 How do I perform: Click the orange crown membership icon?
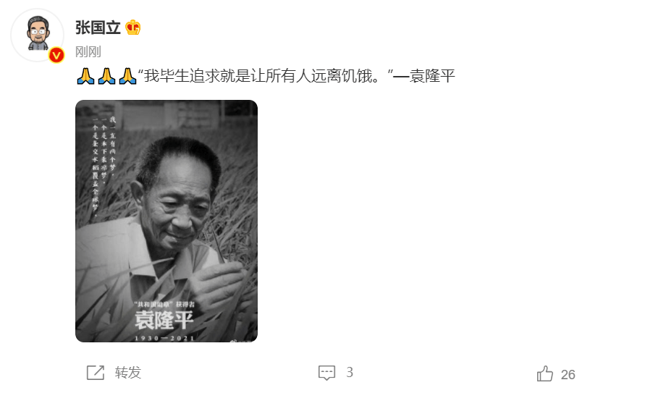pyautogui.click(x=133, y=28)
